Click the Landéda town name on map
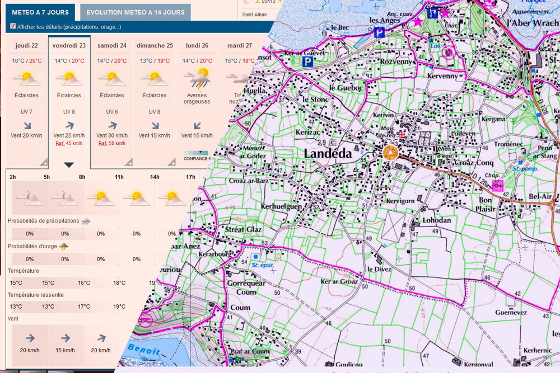Viewport: 560px width, 373px height. click(x=328, y=154)
